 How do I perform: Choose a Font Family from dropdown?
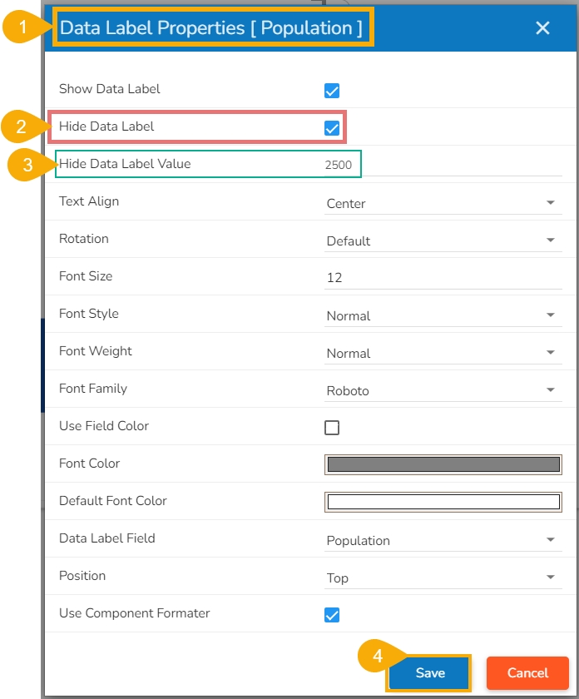[x=441, y=390]
